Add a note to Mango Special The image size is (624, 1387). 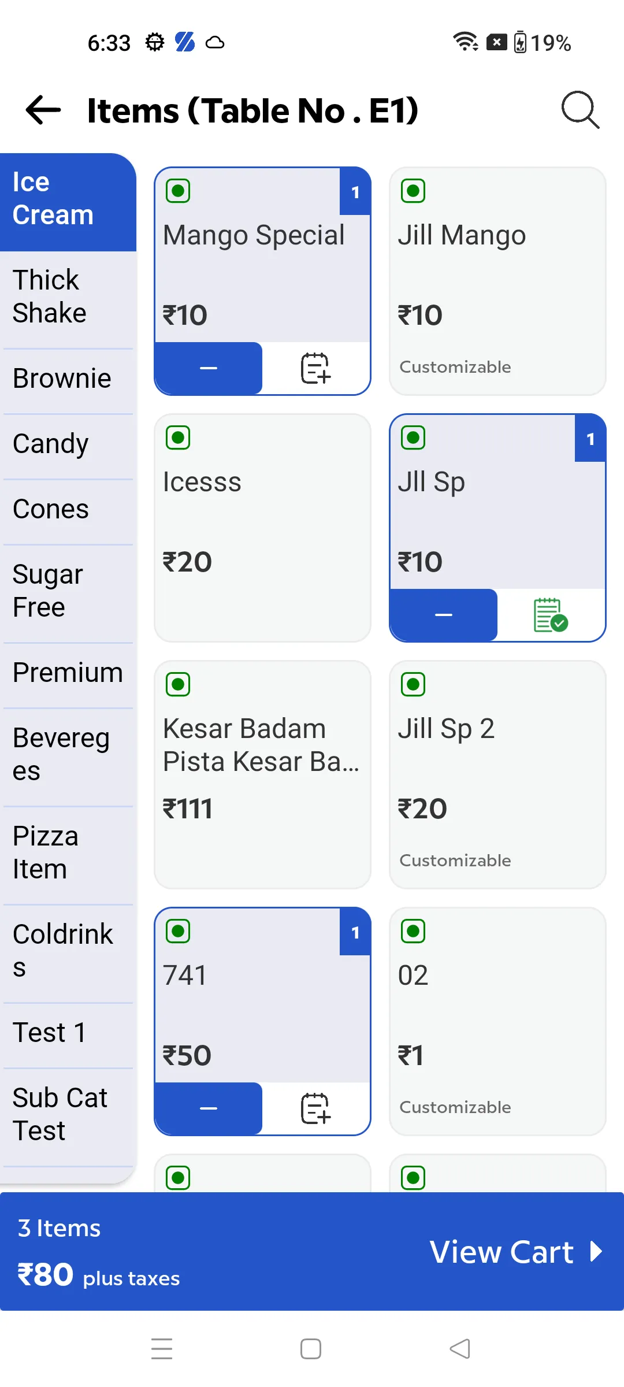tap(315, 368)
